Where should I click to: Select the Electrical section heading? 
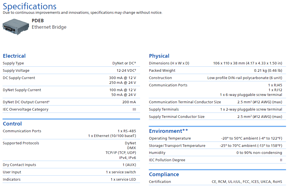[x=14, y=56]
